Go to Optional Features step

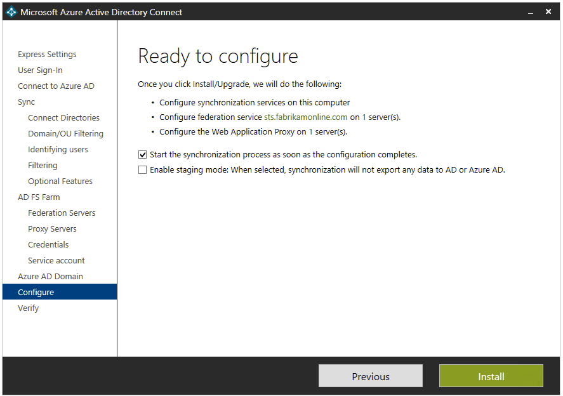tap(60, 181)
